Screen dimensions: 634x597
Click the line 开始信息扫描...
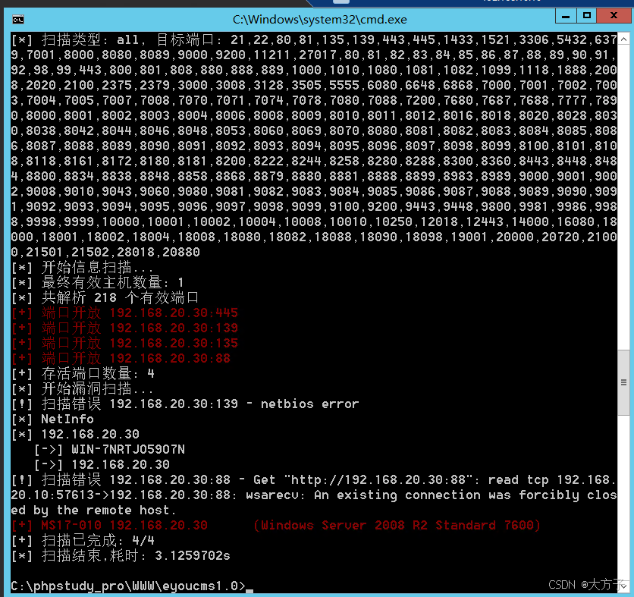[x=82, y=267]
